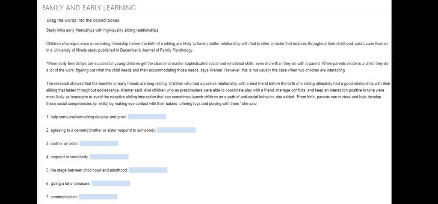Click the 'FAMILY AND EARLY LEARNING' heading
438x204 pixels.
tap(89, 8)
